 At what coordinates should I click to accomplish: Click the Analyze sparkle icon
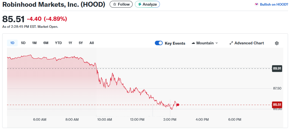(139, 4)
